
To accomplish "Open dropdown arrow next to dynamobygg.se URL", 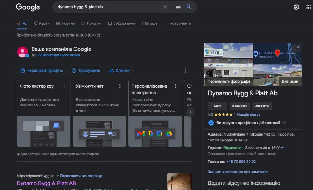I will pyautogui.click(x=58, y=176).
